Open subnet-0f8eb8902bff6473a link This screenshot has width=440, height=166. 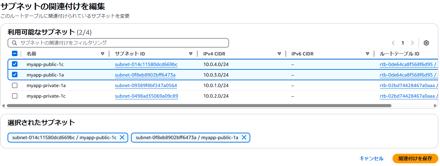point(145,75)
